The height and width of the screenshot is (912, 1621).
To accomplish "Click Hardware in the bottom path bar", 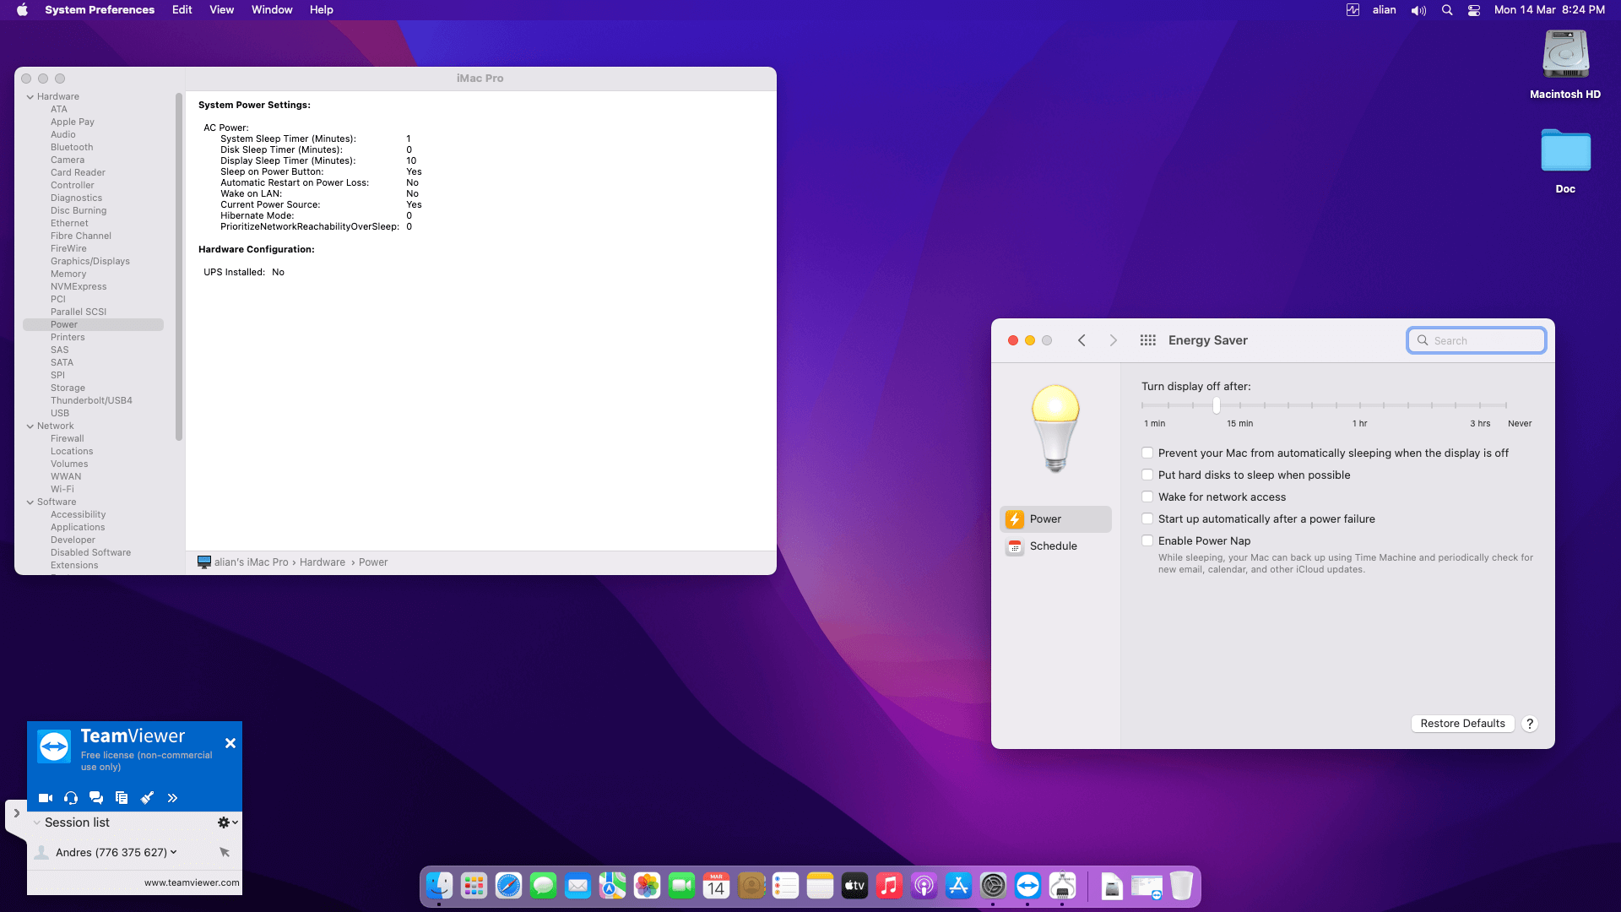I will (x=323, y=562).
